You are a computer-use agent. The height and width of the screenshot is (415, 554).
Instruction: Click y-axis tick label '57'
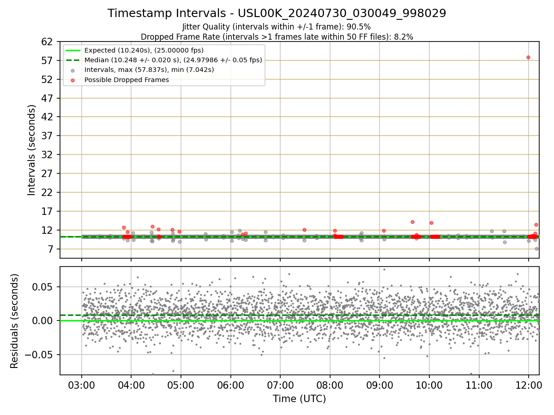[x=48, y=61]
